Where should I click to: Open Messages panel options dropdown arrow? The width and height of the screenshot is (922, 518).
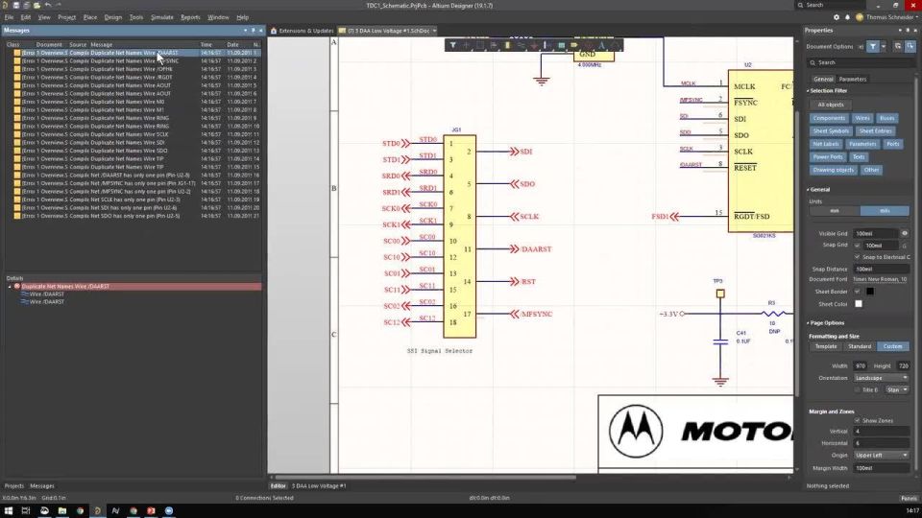[245, 30]
